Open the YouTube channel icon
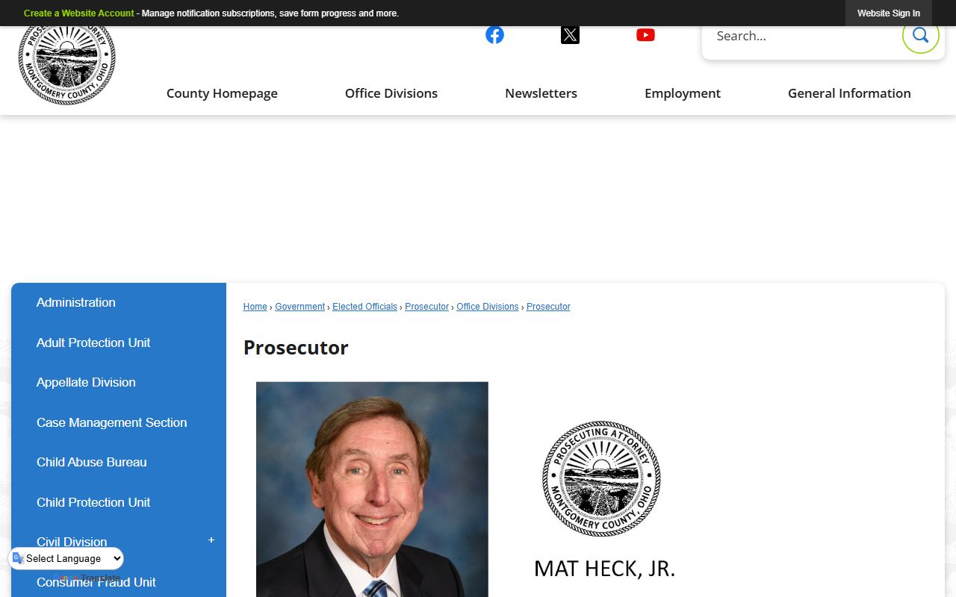This screenshot has height=597, width=956. (645, 35)
